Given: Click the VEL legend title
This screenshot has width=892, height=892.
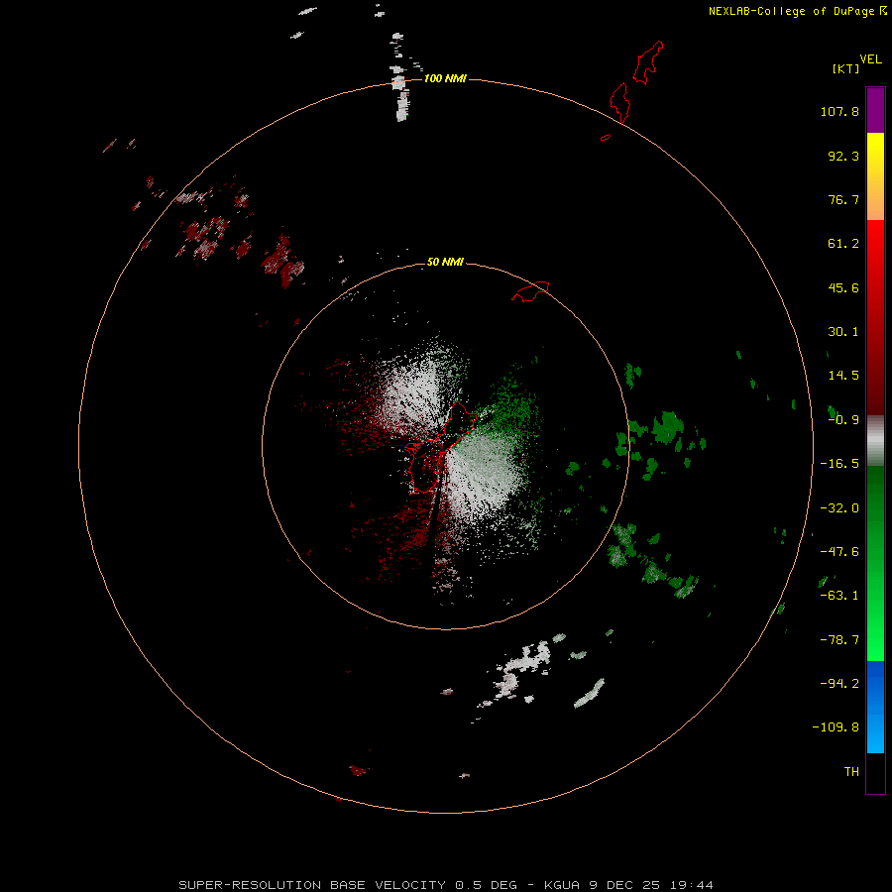Looking at the screenshot, I should [x=870, y=59].
